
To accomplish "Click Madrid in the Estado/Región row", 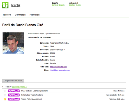I will [52, 60].
